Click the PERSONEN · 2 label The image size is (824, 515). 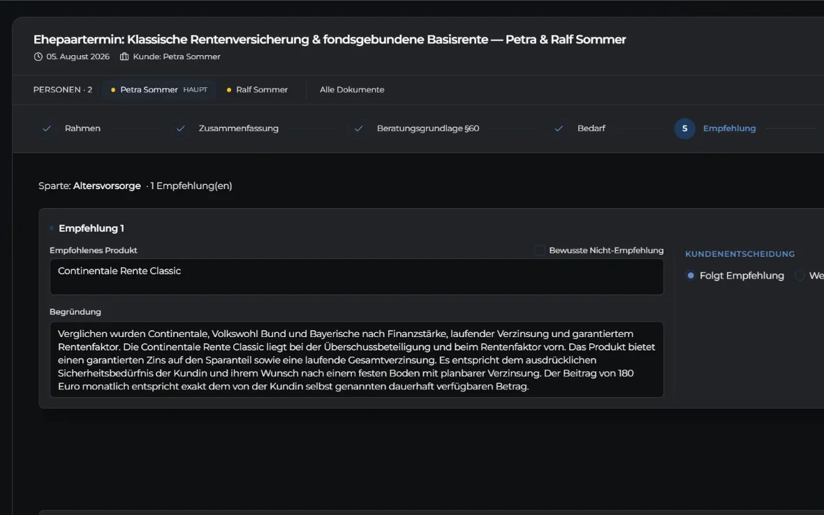point(63,90)
